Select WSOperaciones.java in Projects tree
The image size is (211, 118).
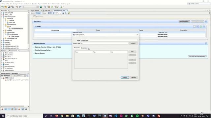click(x=17, y=29)
